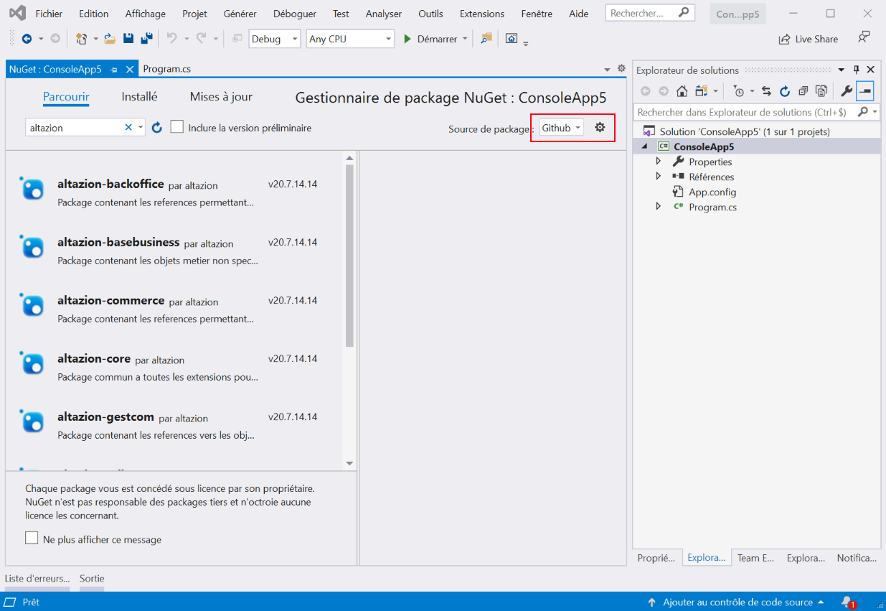886x611 pixels.
Task: Toggle the Preview Selected Items icon
Action: [x=864, y=90]
